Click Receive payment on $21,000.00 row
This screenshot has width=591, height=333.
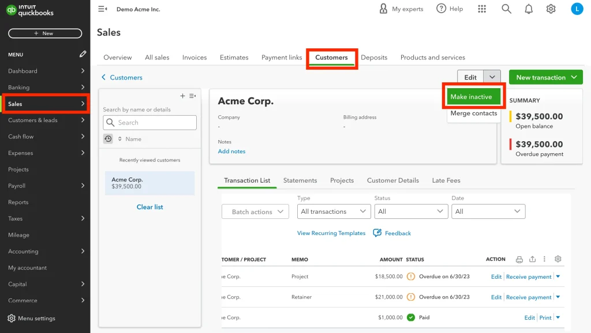click(x=529, y=297)
